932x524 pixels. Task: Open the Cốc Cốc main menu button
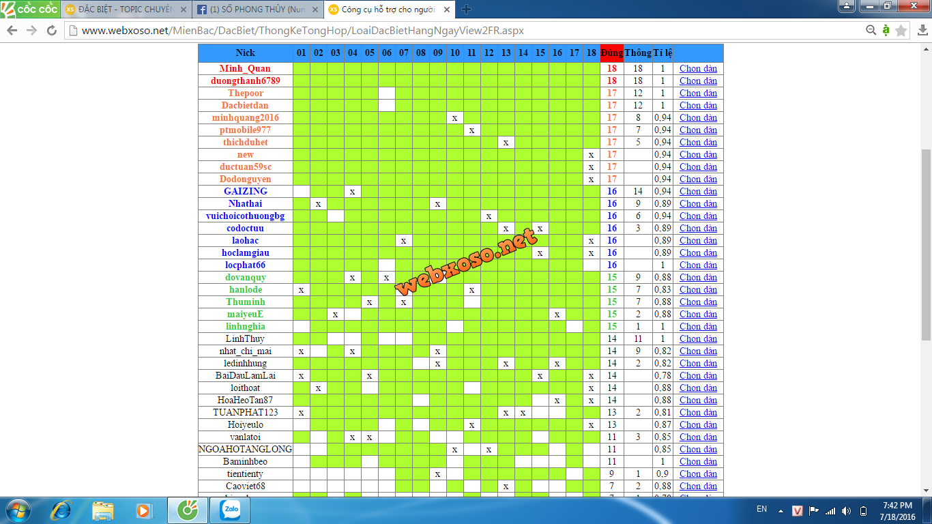29,10
